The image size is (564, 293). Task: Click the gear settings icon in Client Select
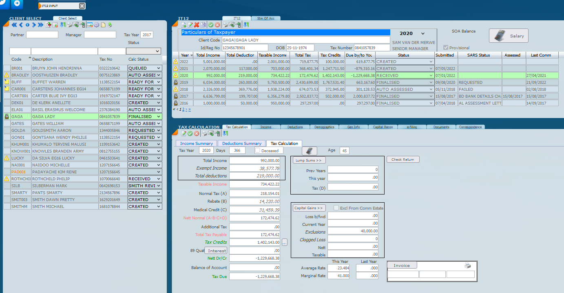(x=97, y=25)
